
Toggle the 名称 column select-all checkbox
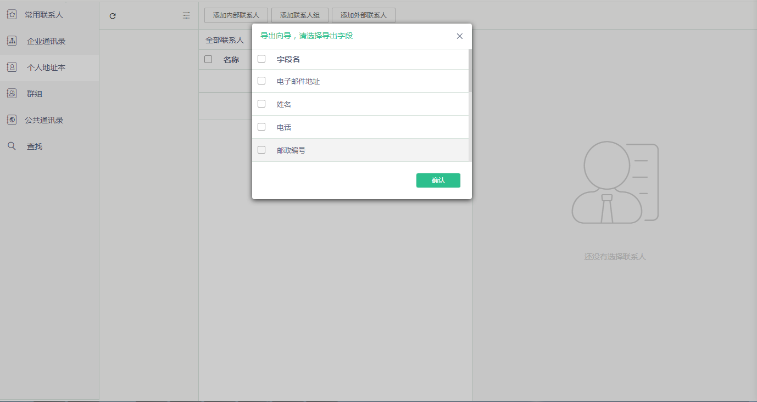[x=208, y=59]
